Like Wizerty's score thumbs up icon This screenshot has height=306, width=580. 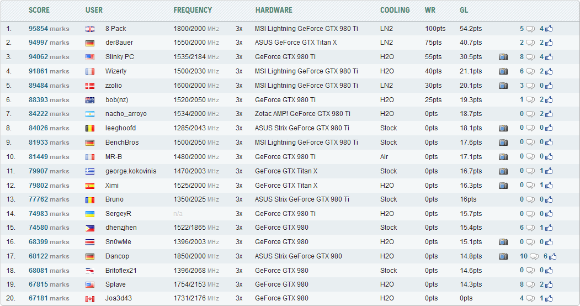point(549,71)
